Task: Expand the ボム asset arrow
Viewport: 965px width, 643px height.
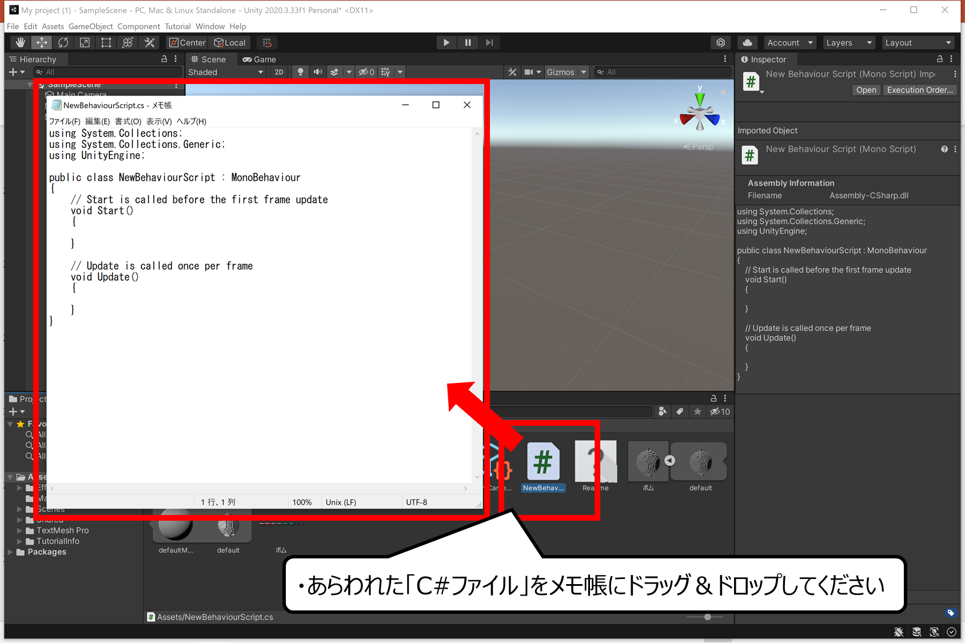Action: (x=670, y=461)
